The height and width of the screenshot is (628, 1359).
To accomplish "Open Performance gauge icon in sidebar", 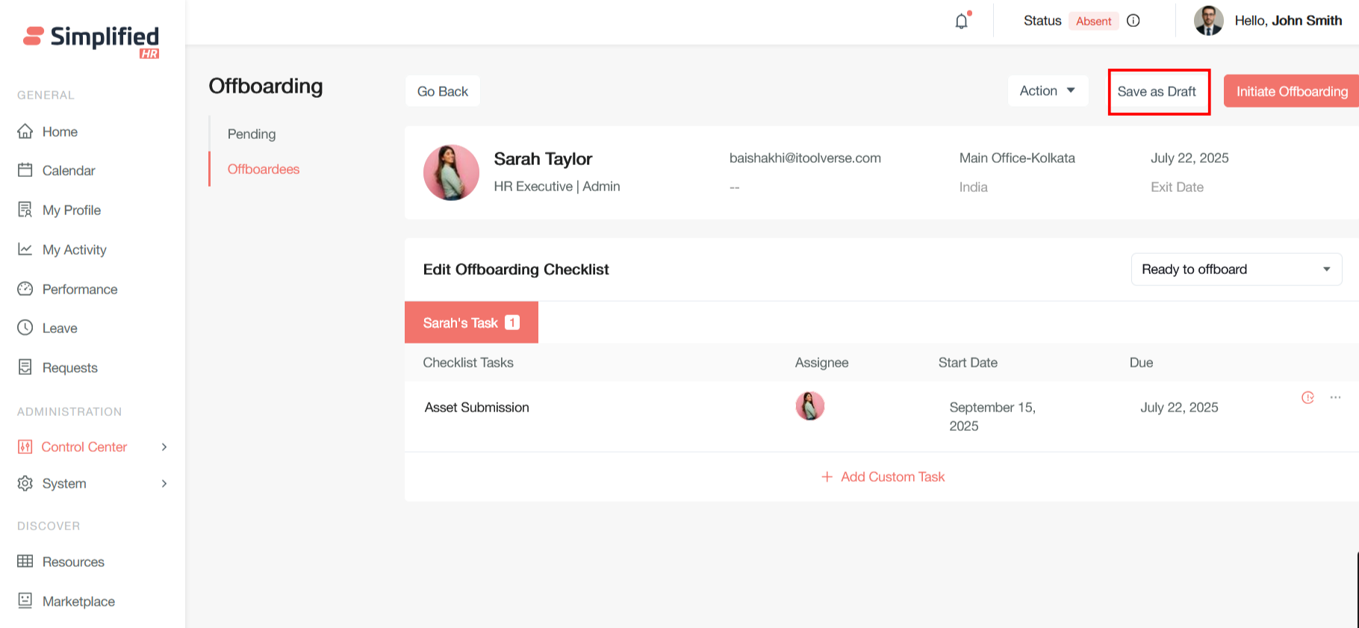I will coord(25,289).
